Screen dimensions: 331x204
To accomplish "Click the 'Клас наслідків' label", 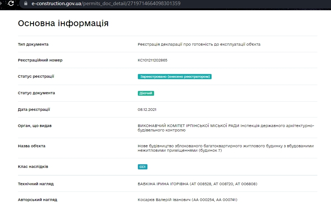I will coord(33,167).
